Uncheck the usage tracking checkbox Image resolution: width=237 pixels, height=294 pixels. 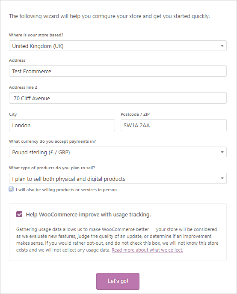pyautogui.click(x=19, y=214)
